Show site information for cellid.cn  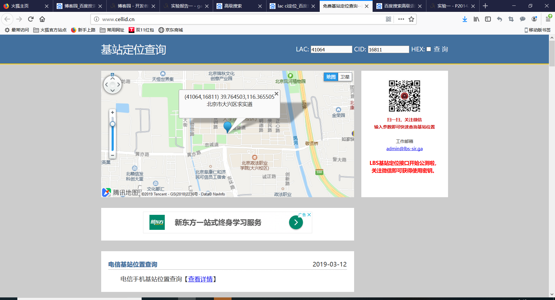(x=97, y=19)
